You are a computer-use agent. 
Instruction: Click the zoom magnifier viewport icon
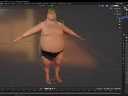[120, 19]
